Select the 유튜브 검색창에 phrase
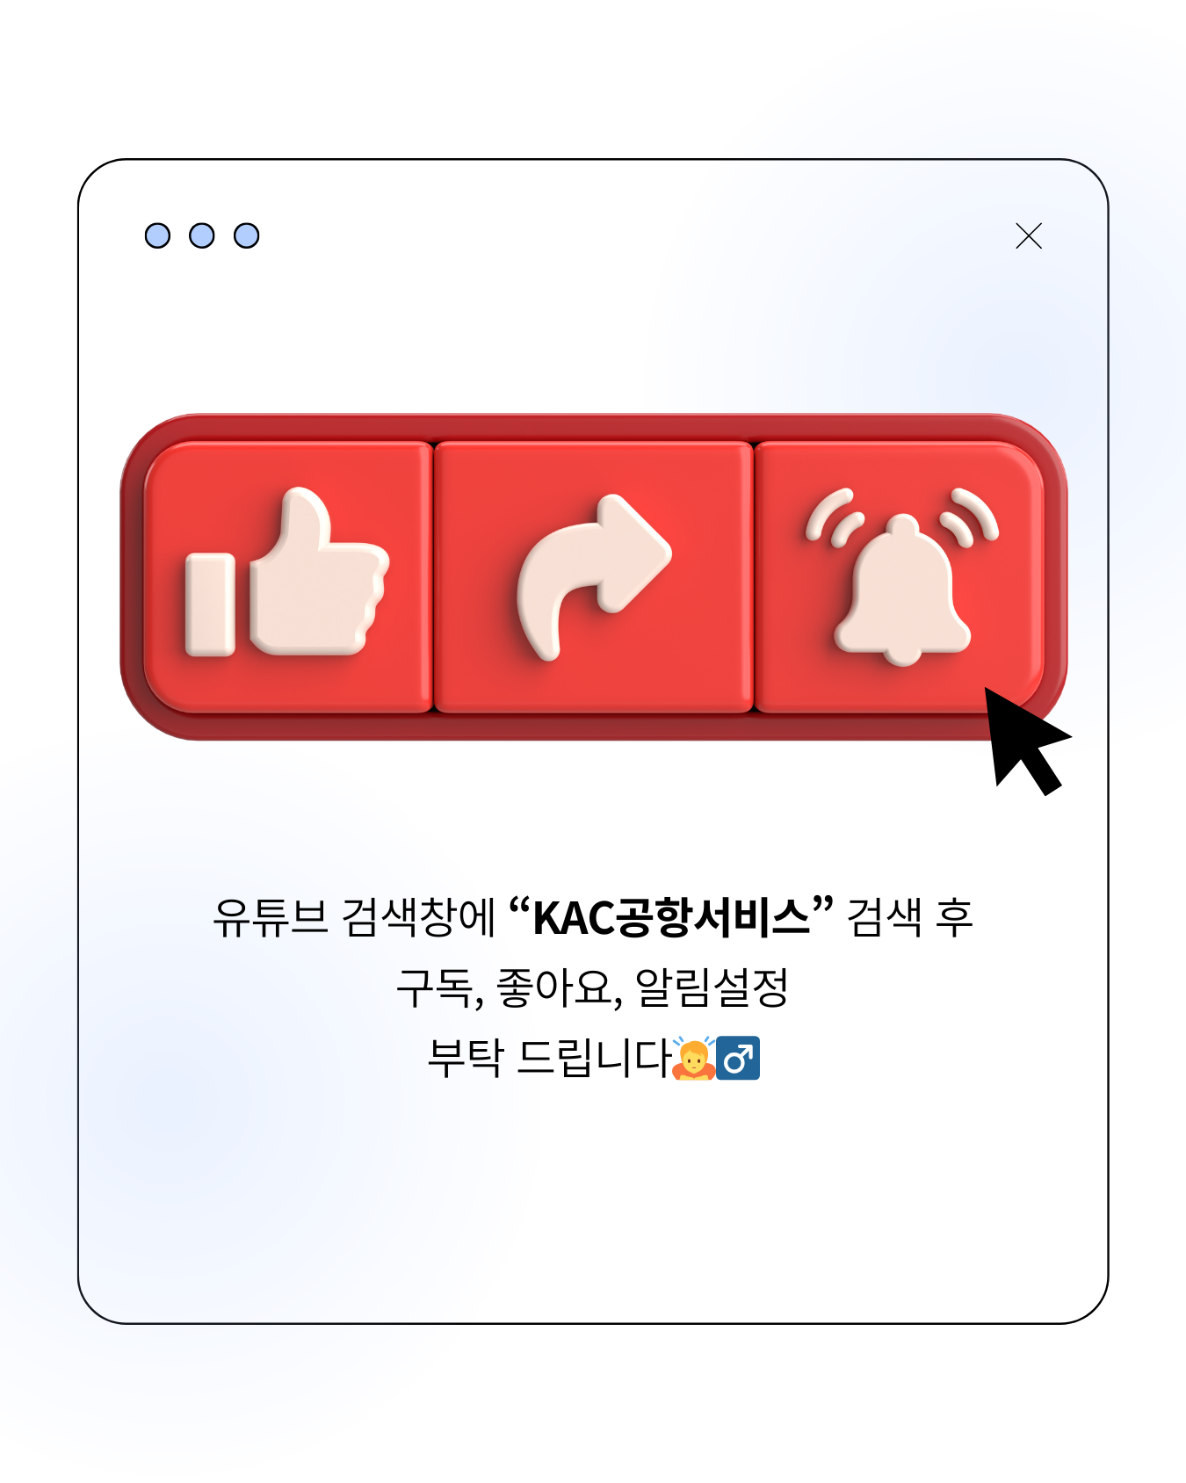The height and width of the screenshot is (1483, 1186). pos(355,918)
